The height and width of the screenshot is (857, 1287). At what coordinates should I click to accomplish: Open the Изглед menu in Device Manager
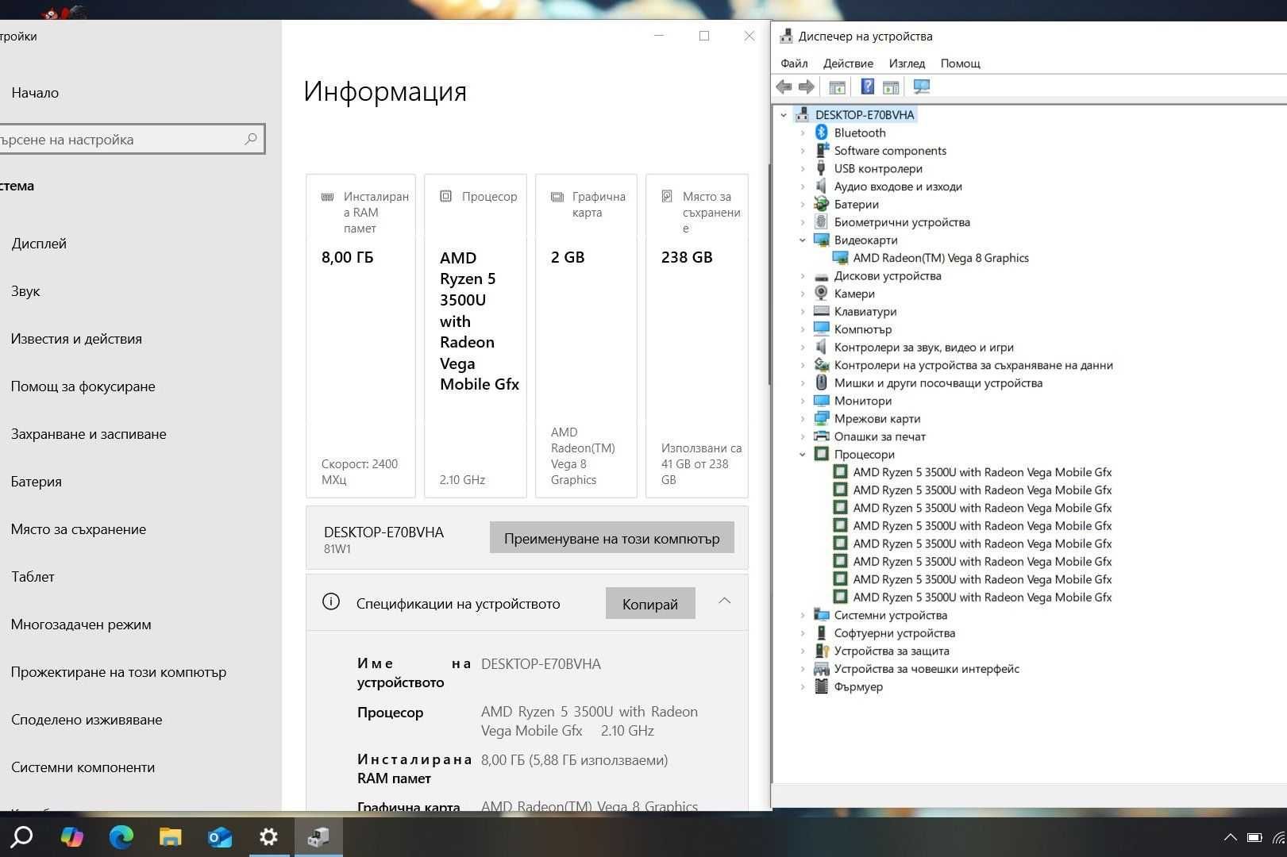click(907, 63)
